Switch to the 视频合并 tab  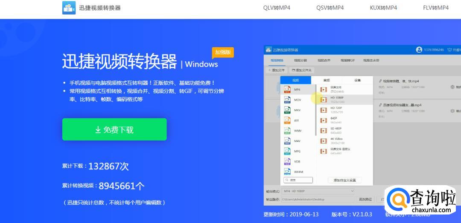pos(324,60)
